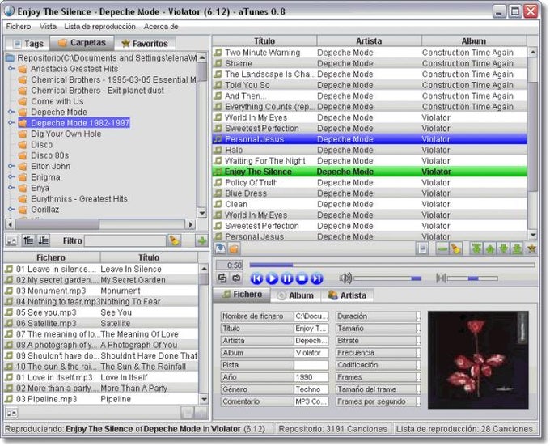Clear the playlist with the broom icon
Screen dimensions: 550x446
455,248
